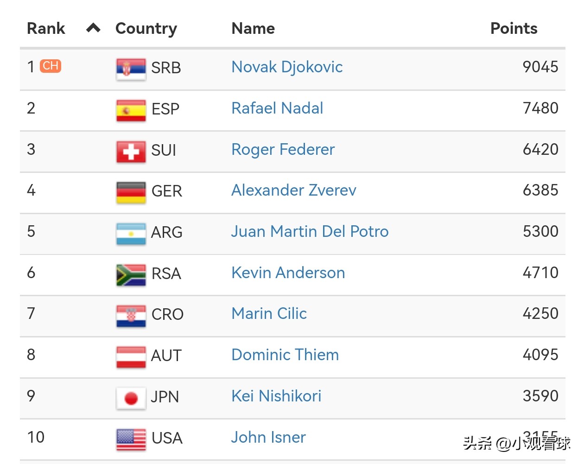Screen dimensions: 584x464
Task: Click the orange CH champion badge
Action: [x=51, y=66]
